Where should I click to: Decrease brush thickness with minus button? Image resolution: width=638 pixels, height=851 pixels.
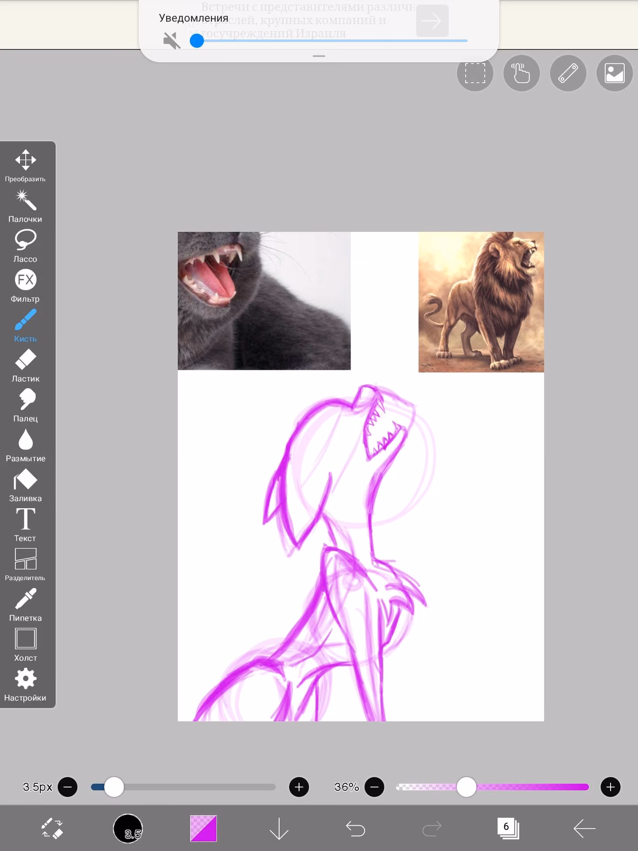pyautogui.click(x=68, y=787)
